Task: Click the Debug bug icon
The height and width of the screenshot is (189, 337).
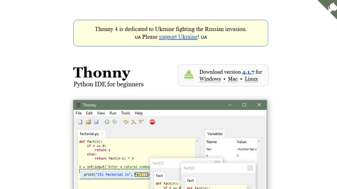Action: 115,122
